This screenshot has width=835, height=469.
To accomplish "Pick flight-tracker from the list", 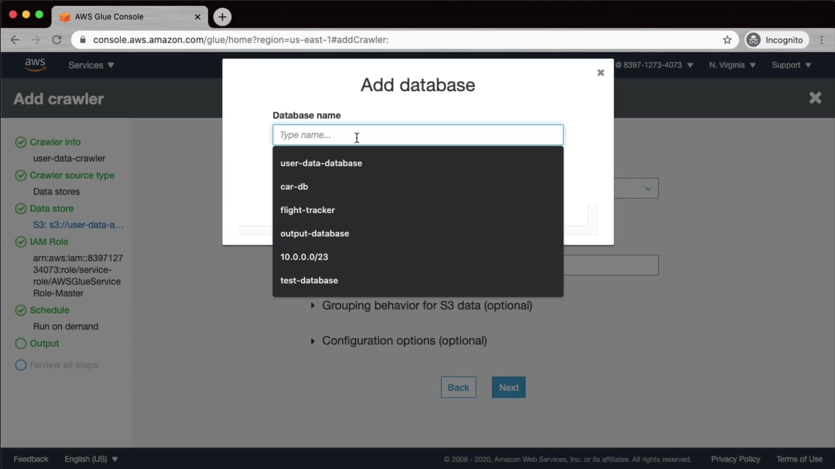I will tap(307, 210).
